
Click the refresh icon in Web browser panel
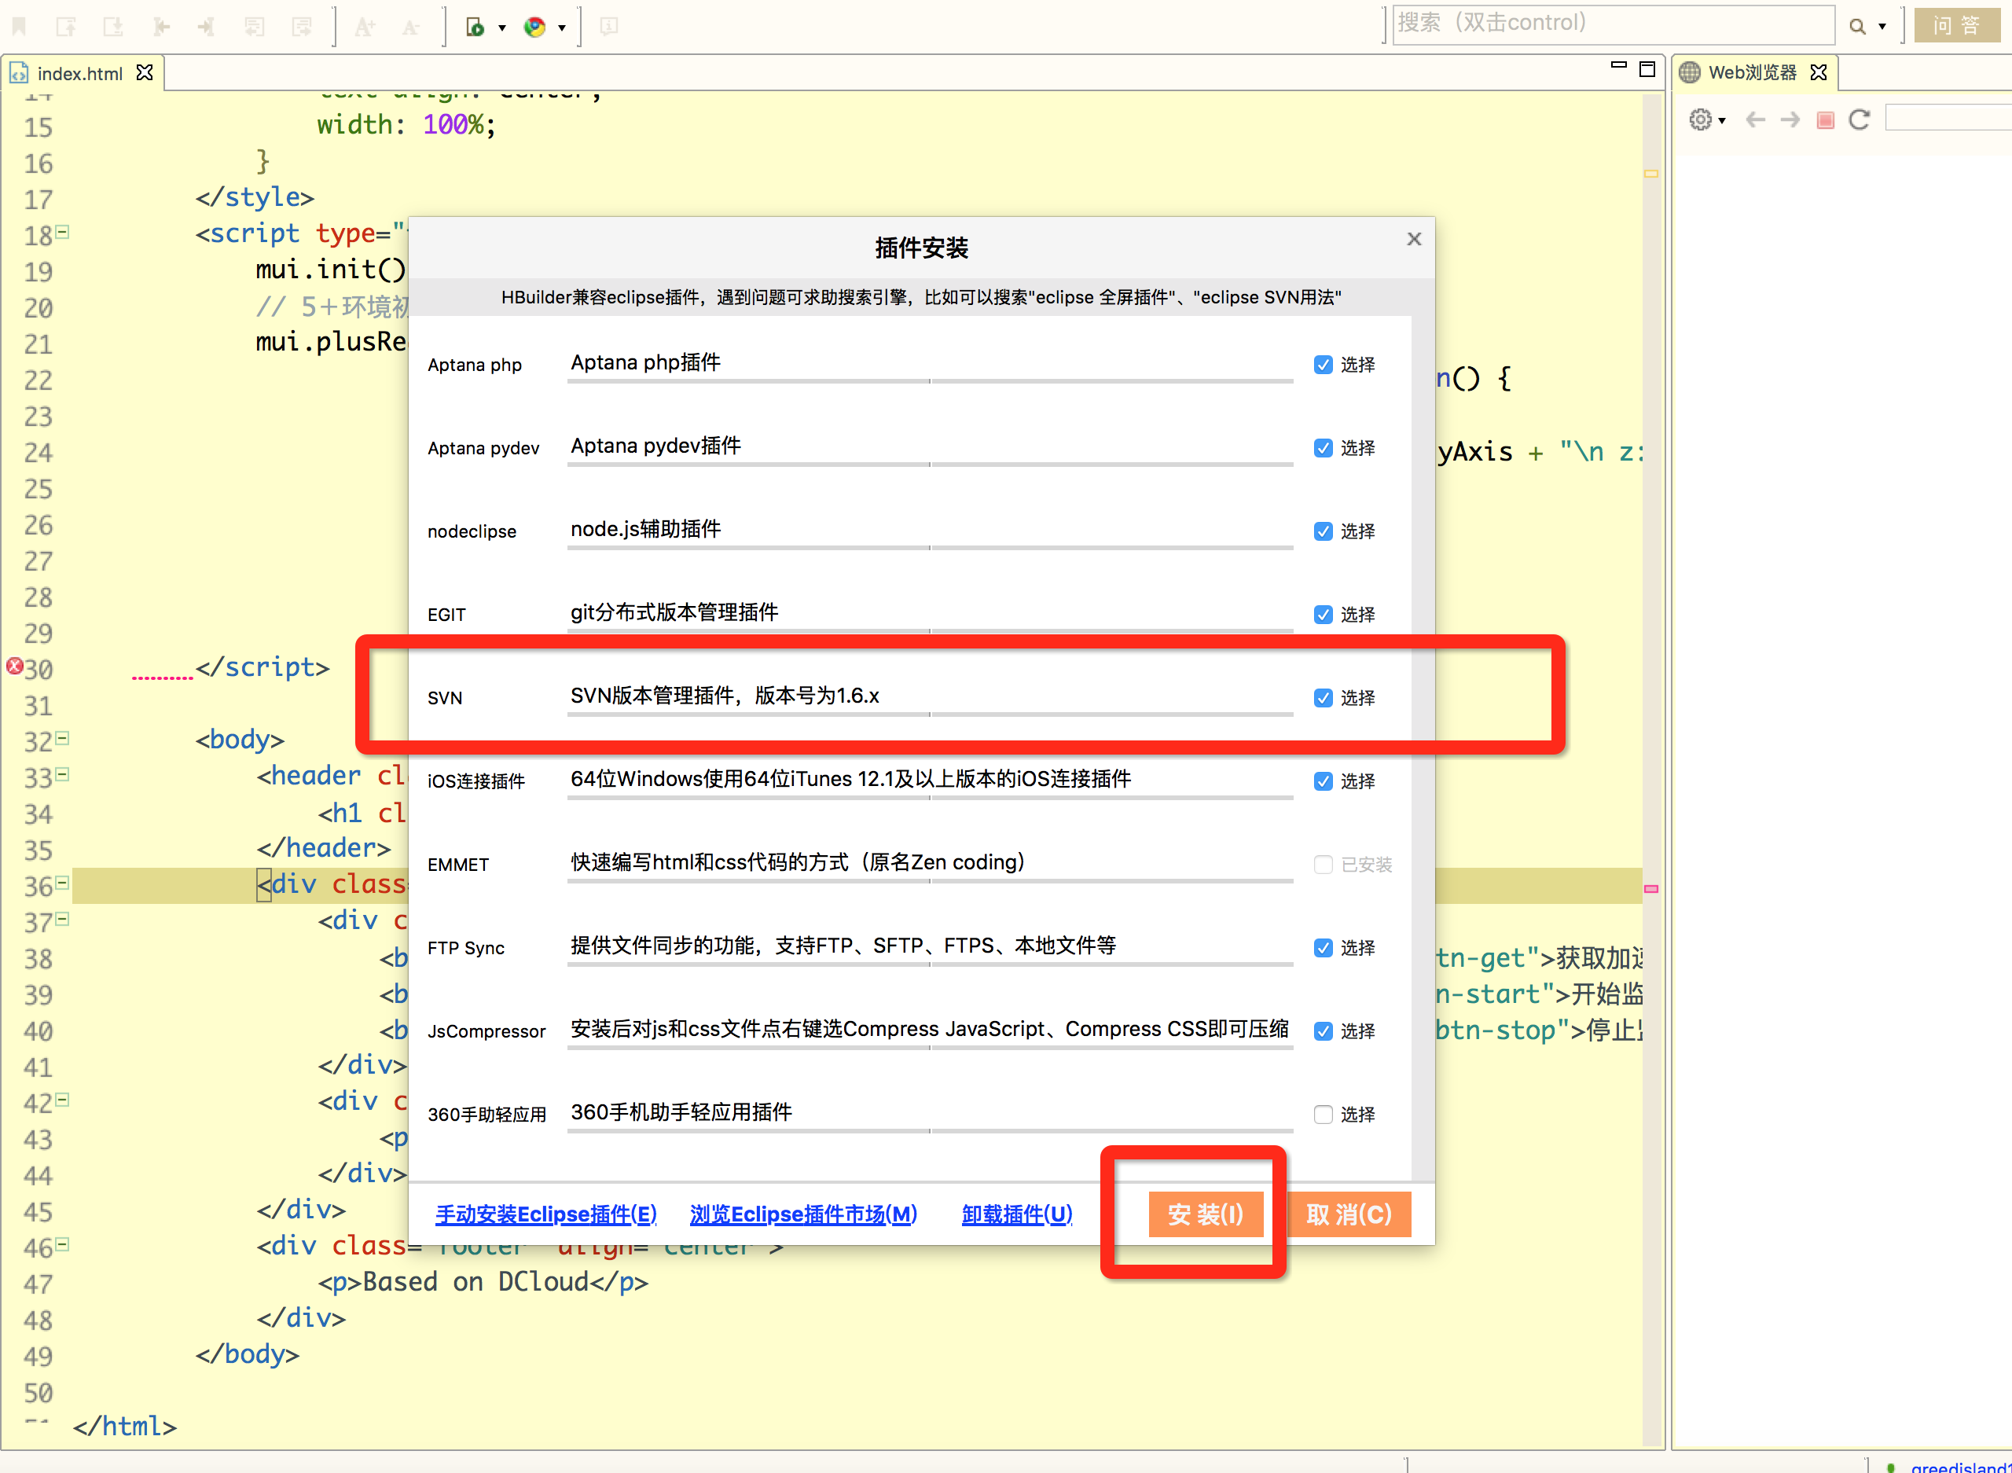tap(1859, 119)
